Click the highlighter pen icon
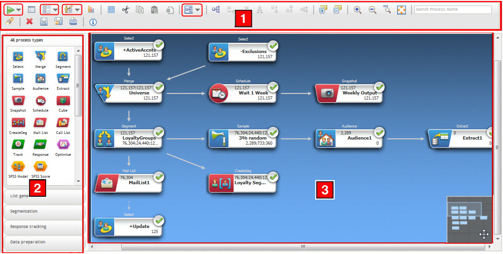The image size is (503, 254). pyautogui.click(x=10, y=22)
